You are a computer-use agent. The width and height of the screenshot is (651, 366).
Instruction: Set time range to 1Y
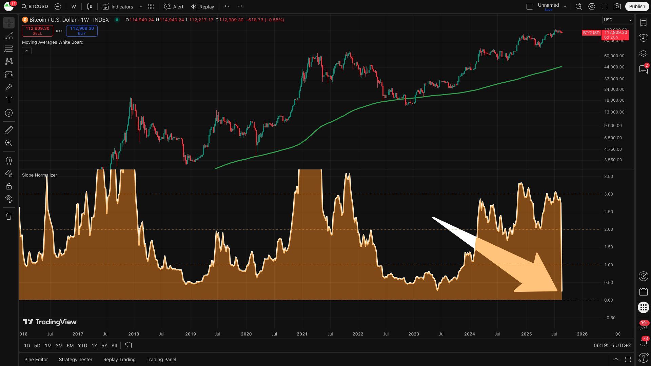pos(94,346)
